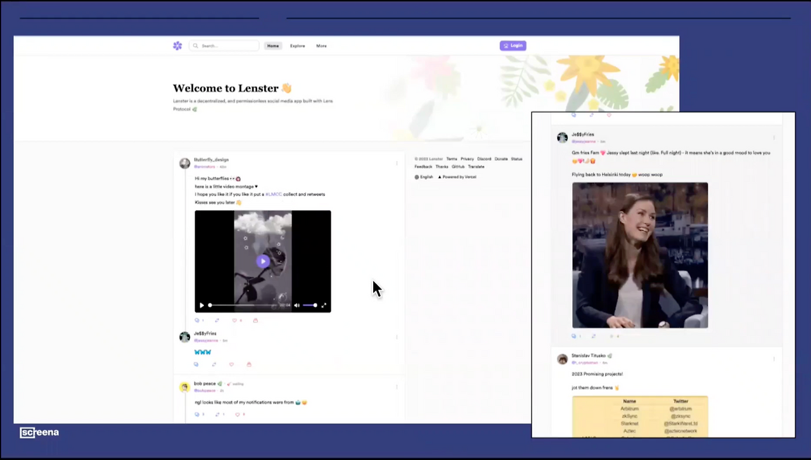
Task: Open Je$$yFries avatar on the WWW post
Action: [x=184, y=337]
